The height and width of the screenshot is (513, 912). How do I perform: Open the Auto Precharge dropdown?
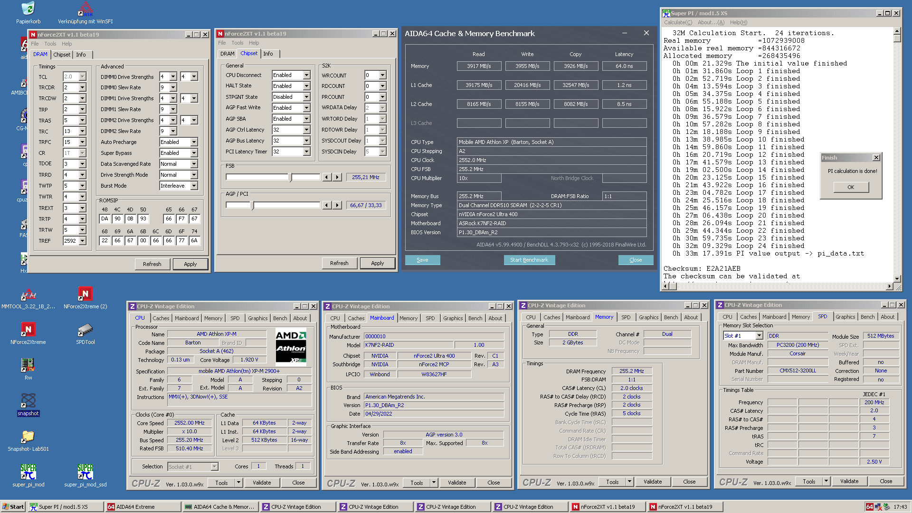click(194, 142)
